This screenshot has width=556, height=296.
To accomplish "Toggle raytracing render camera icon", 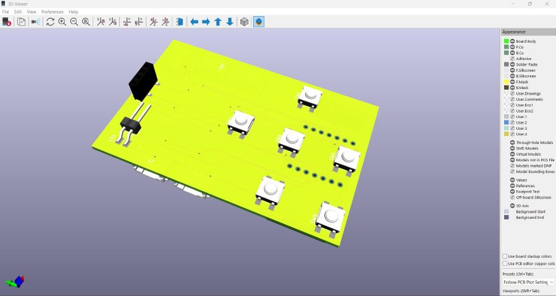I will (x=36, y=22).
